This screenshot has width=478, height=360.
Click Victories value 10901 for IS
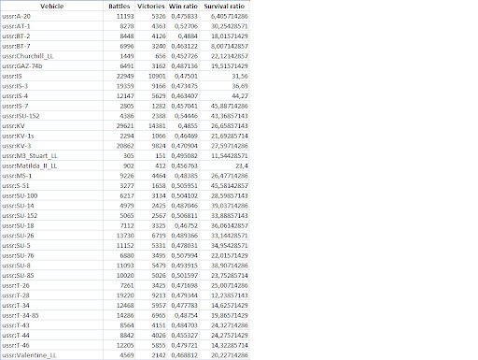tap(157, 76)
